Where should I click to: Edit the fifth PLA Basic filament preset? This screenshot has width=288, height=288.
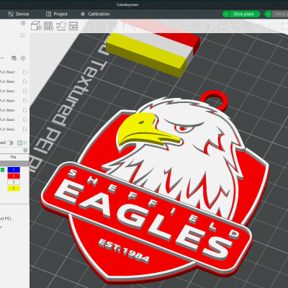click(25, 110)
